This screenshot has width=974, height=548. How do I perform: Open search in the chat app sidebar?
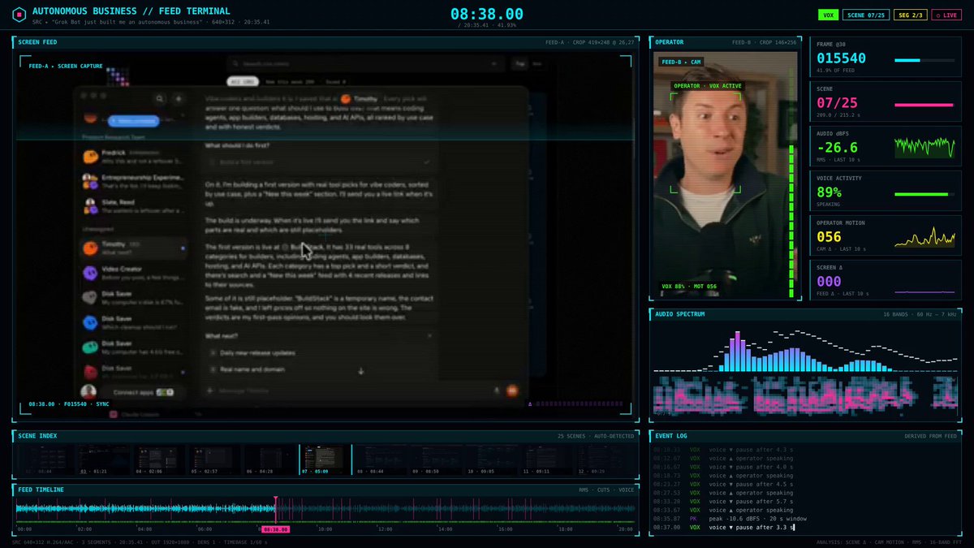pyautogui.click(x=160, y=99)
